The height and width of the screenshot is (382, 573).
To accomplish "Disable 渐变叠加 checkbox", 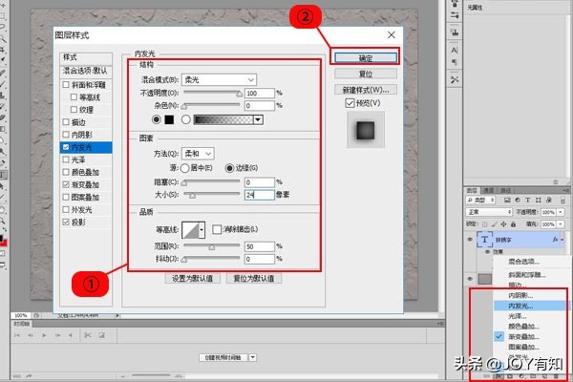I will [x=66, y=184].
